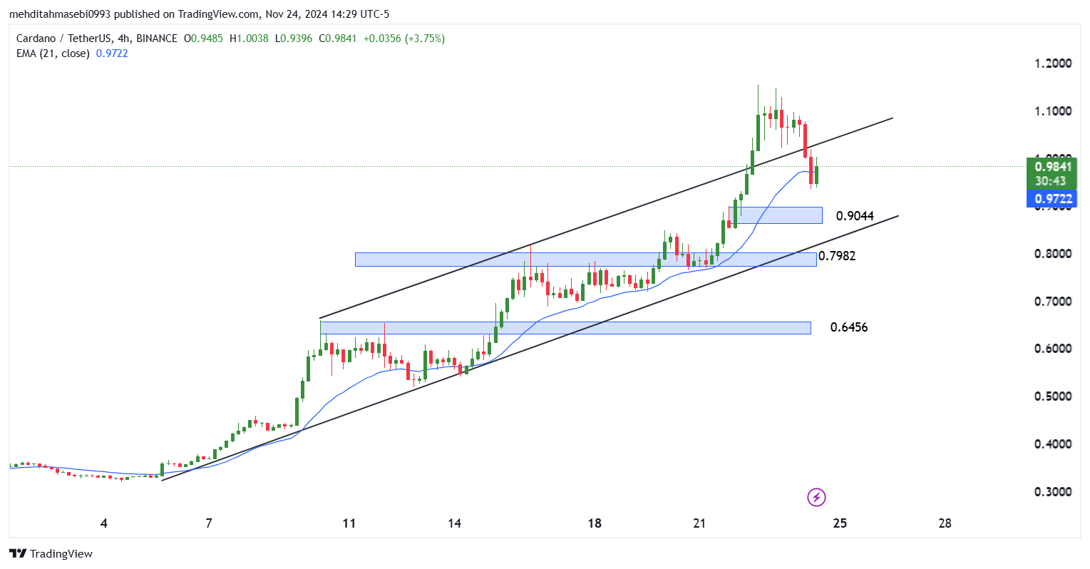Click the blue 0.9722 EMA price tag
The image size is (1090, 569).
1052,198
